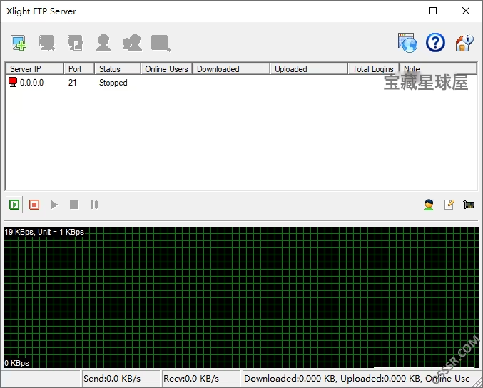Click the grey play arrow icon
This screenshot has width=483, height=388.
(54, 205)
